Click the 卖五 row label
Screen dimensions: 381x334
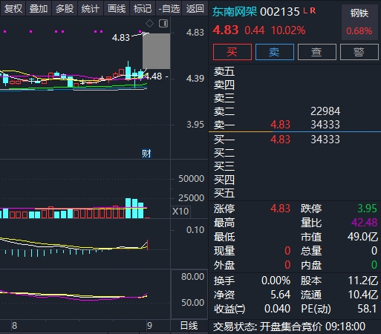(x=224, y=71)
